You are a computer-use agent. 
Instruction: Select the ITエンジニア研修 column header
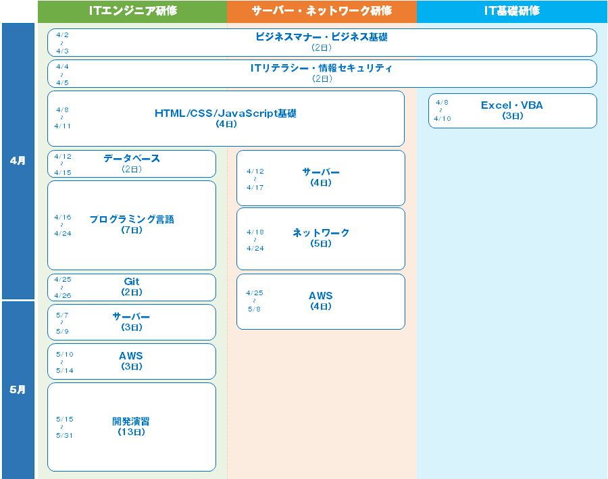click(132, 11)
